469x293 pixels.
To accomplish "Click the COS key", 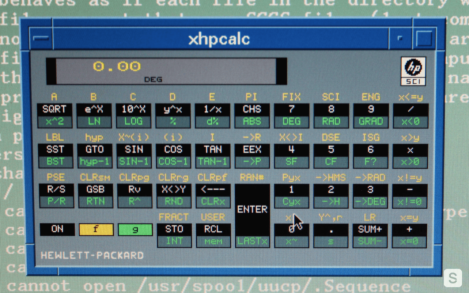I will coord(173,156).
